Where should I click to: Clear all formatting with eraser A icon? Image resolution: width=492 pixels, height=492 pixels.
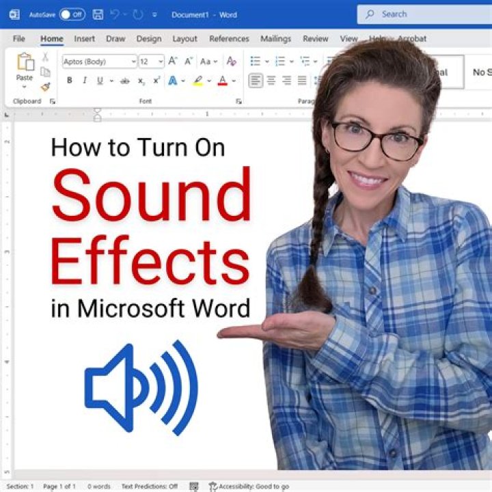pos(231,61)
